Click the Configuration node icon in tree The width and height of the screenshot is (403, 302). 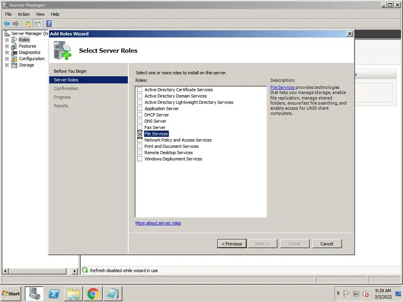(x=14, y=59)
